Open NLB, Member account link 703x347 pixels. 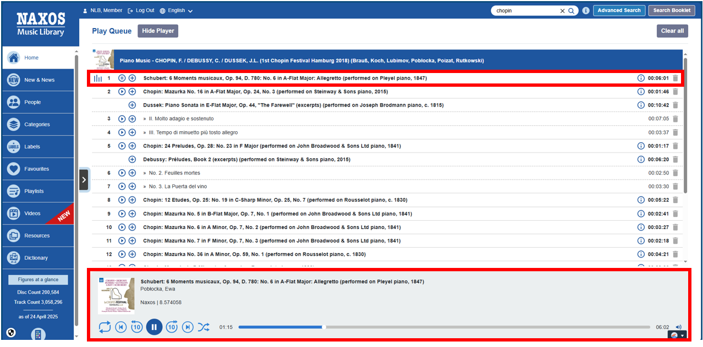tap(102, 10)
